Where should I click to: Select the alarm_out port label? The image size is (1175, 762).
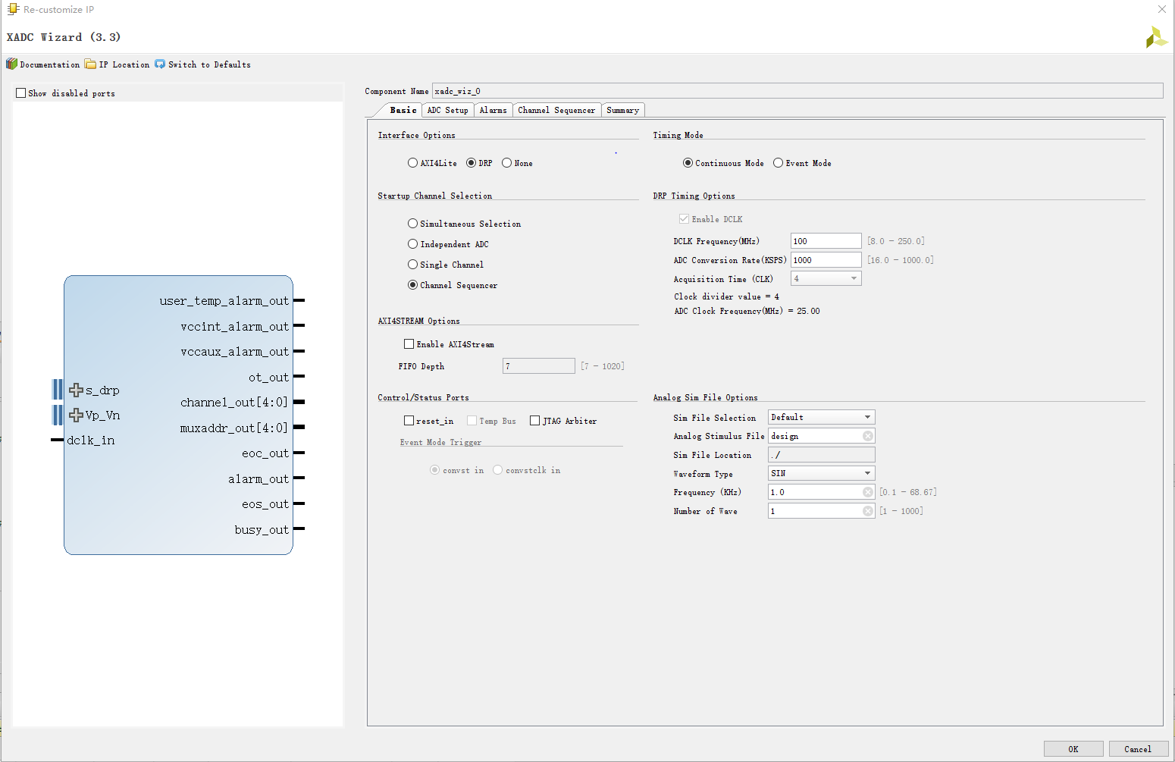(258, 479)
